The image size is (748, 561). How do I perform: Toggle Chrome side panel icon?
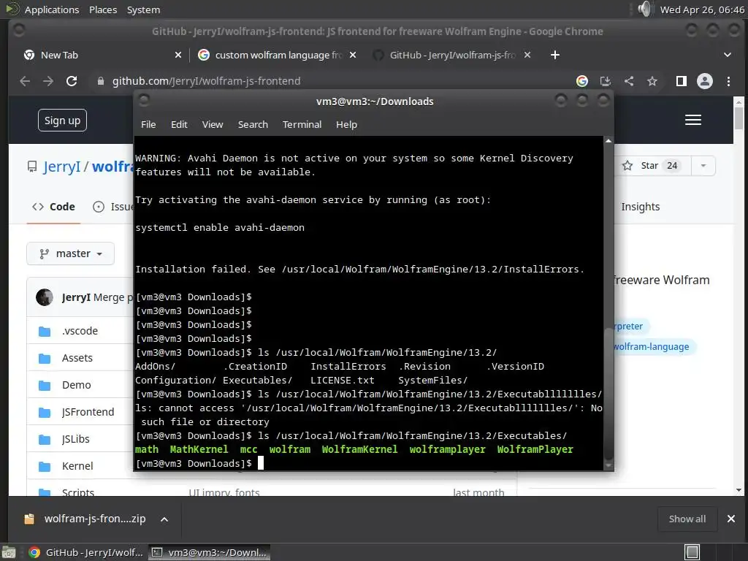point(682,81)
